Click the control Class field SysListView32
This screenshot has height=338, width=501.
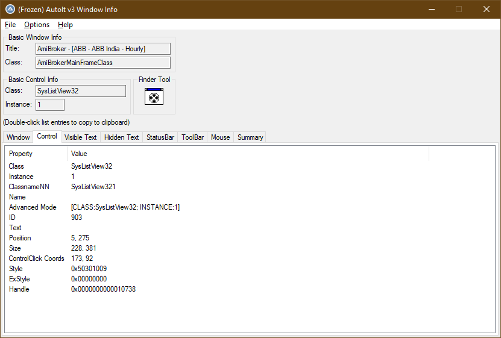click(x=81, y=91)
